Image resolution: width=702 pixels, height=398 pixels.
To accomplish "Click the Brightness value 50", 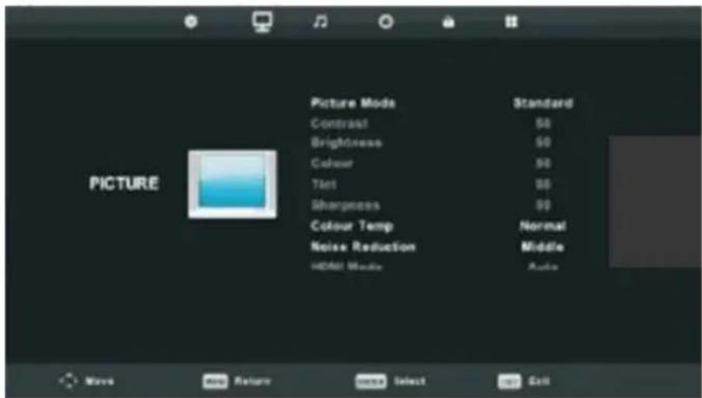I will 543,143.
